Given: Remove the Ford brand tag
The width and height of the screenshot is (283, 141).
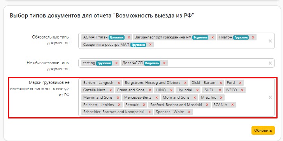Looking at the screenshot, I should pyautogui.click(x=240, y=83).
